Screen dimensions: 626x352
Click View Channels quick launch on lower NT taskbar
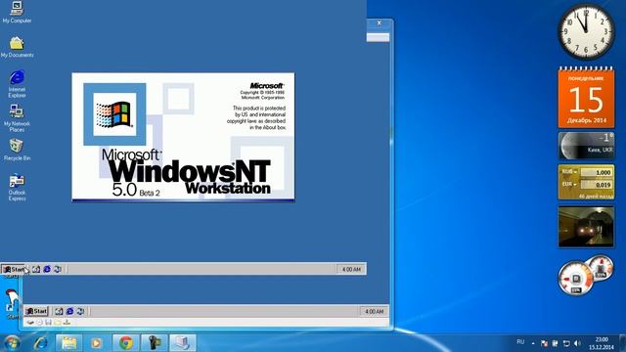click(80, 311)
